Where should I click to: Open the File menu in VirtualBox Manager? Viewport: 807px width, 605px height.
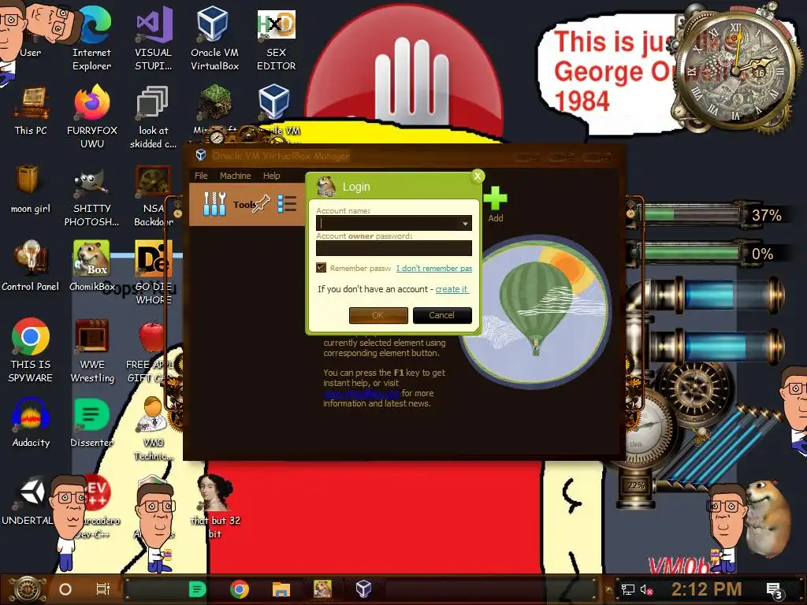tap(201, 176)
